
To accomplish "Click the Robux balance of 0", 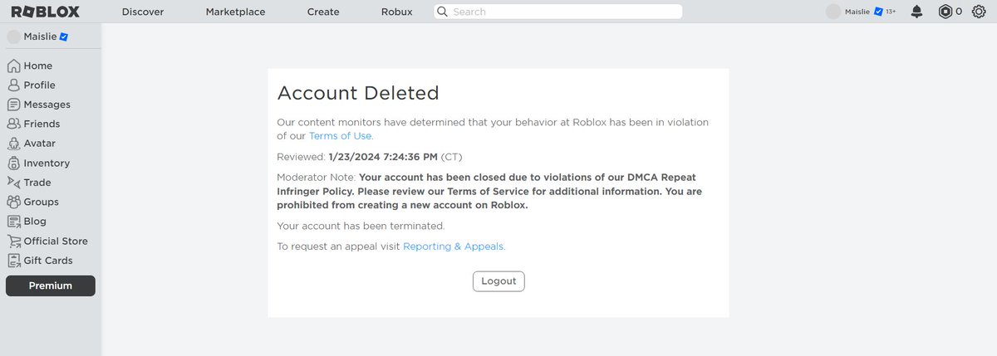I will pos(959,12).
